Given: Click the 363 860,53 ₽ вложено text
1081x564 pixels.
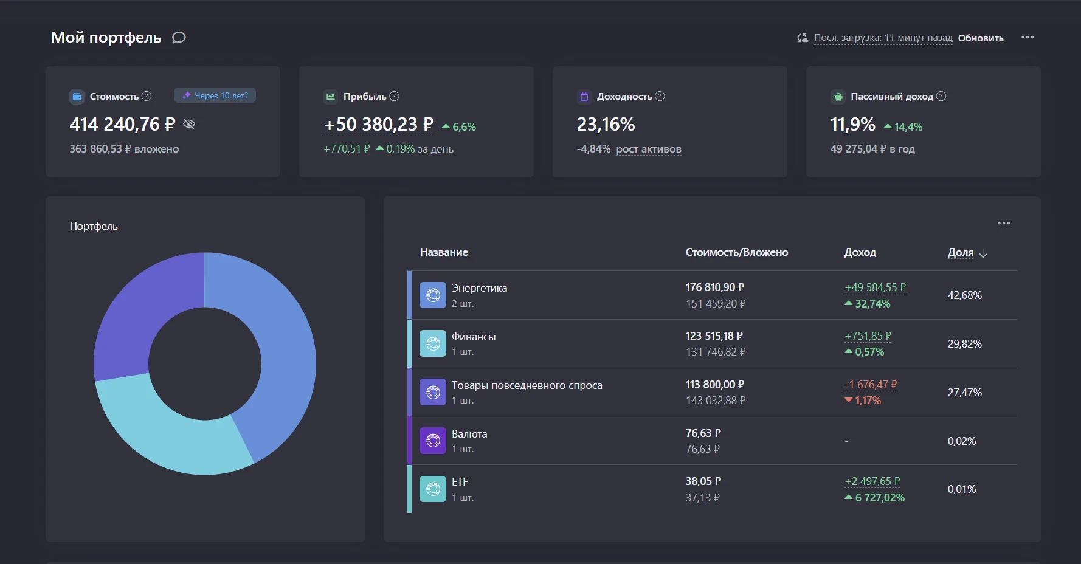Looking at the screenshot, I should pyautogui.click(x=124, y=149).
